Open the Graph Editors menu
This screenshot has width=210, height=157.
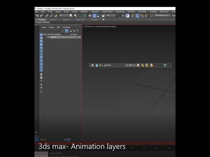(x=107, y=12)
